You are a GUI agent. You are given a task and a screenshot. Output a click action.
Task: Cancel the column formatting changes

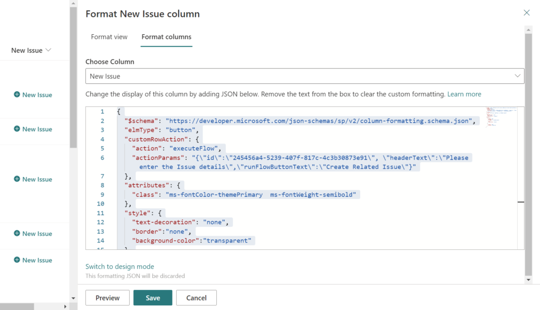pos(196,298)
